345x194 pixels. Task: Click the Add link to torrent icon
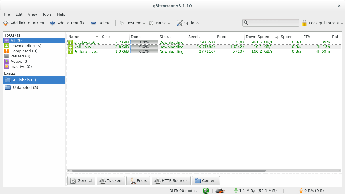[x=6, y=23]
